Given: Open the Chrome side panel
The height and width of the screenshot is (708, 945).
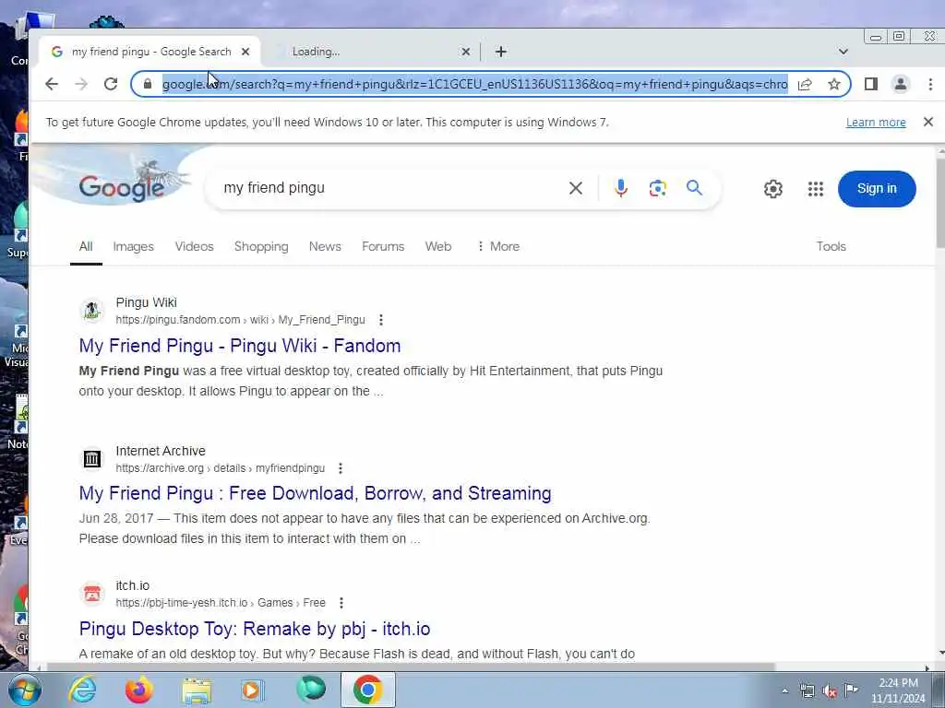Looking at the screenshot, I should point(871,84).
